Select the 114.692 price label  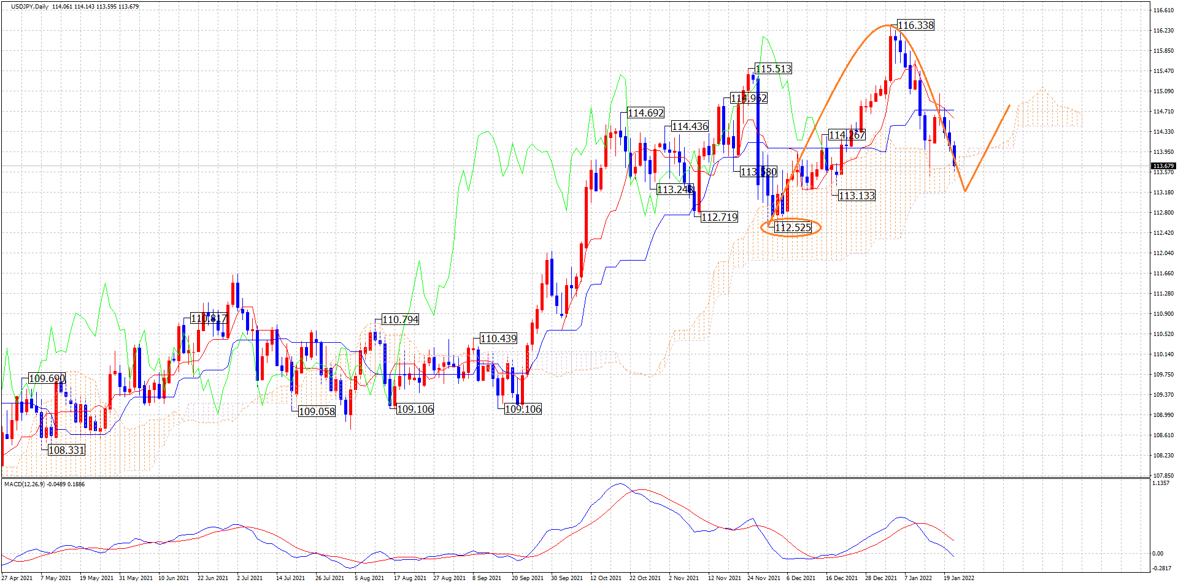tap(645, 113)
